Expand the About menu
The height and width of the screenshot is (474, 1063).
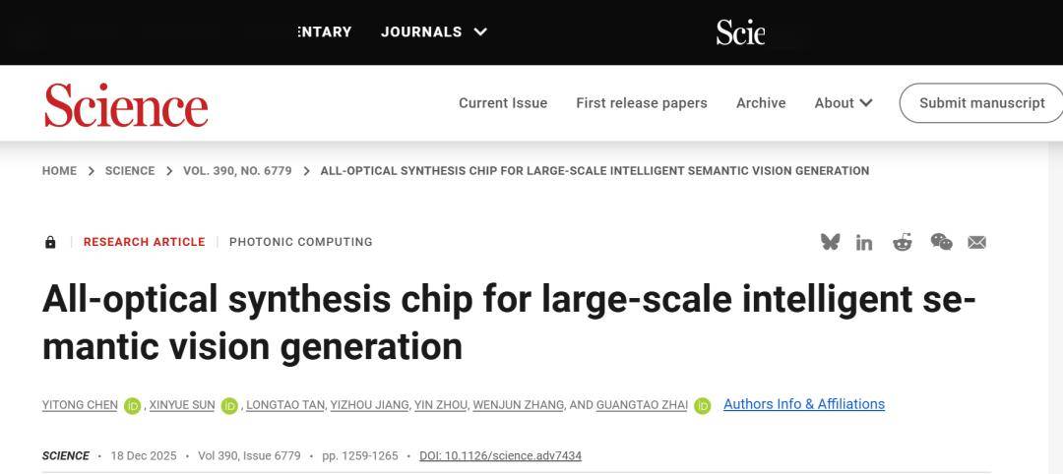[x=844, y=103]
